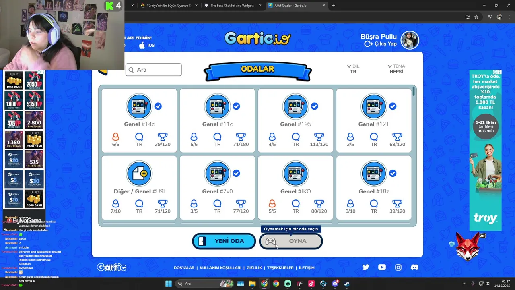Click the 2050 VP ad thumbnail

point(35,81)
